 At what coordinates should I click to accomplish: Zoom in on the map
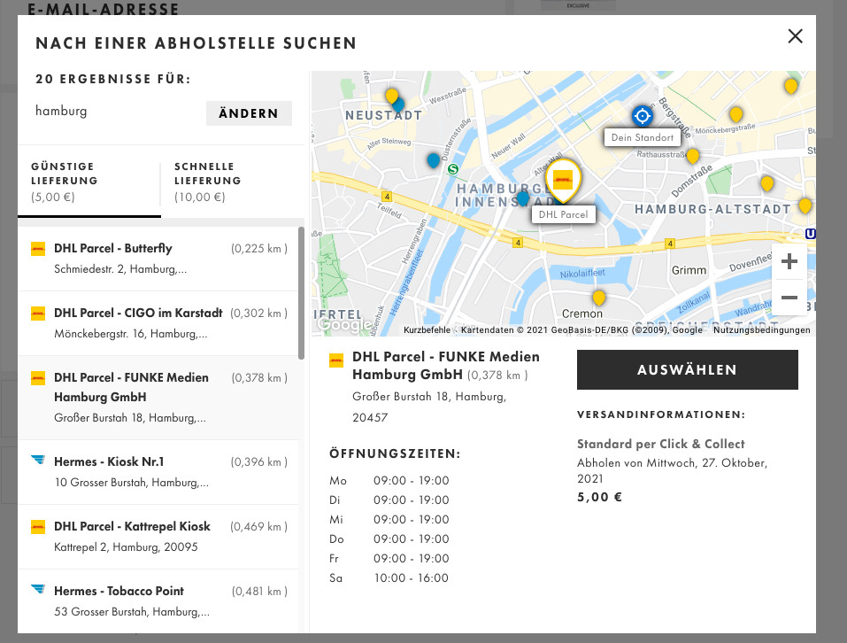[789, 261]
